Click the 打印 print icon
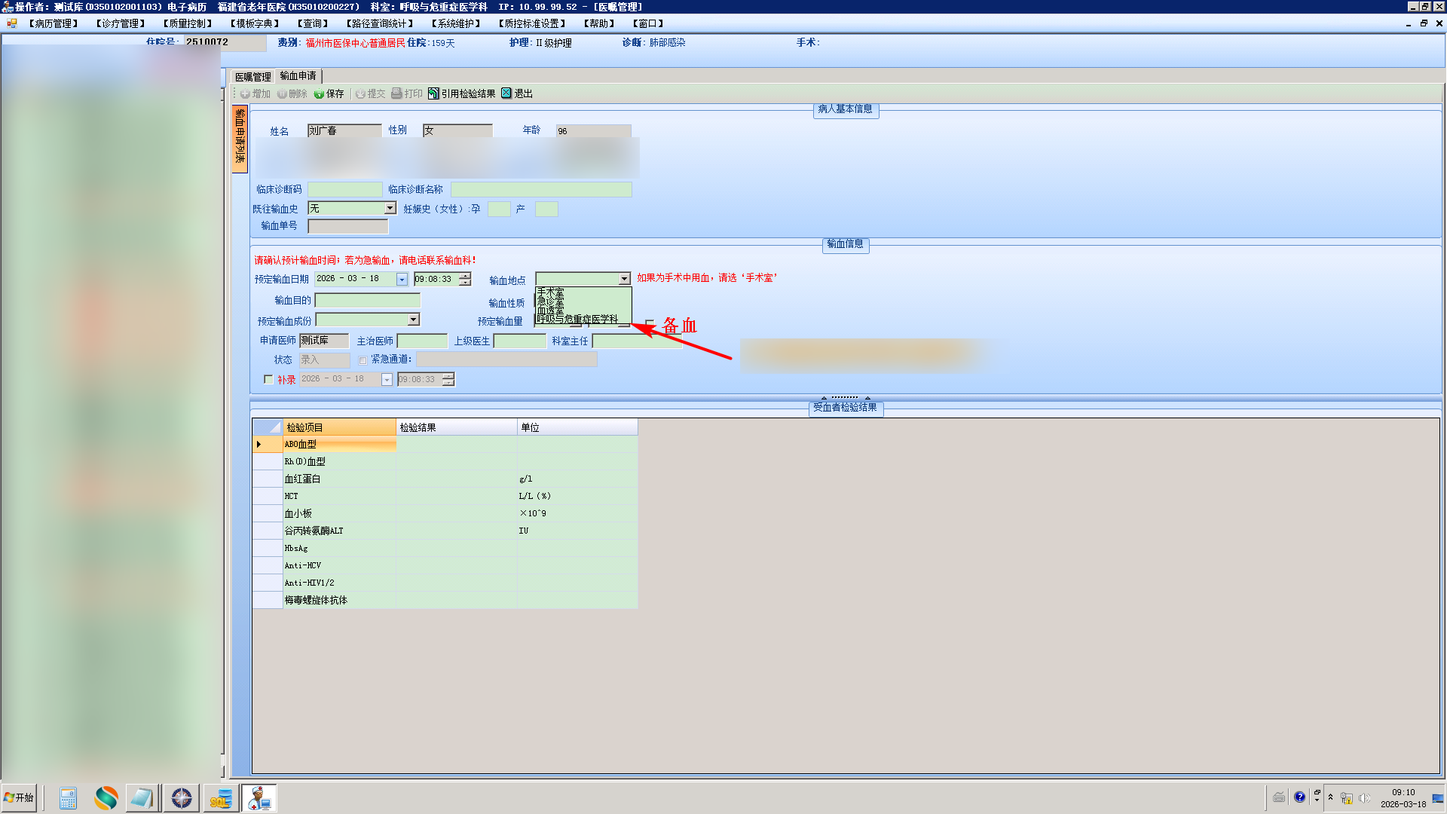The height and width of the screenshot is (814, 1447). pyautogui.click(x=396, y=93)
